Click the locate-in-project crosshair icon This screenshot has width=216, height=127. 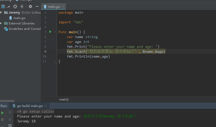point(15,6)
